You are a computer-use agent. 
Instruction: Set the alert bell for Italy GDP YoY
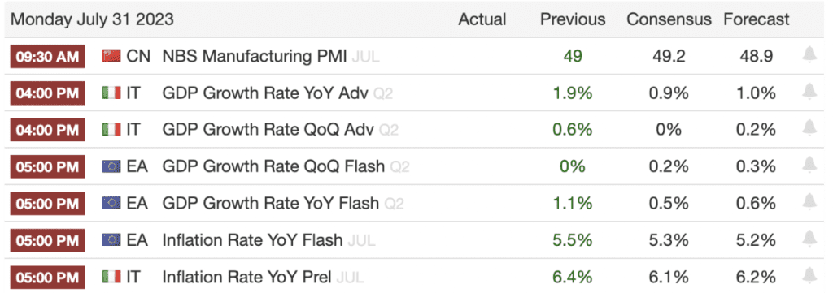pos(809,92)
